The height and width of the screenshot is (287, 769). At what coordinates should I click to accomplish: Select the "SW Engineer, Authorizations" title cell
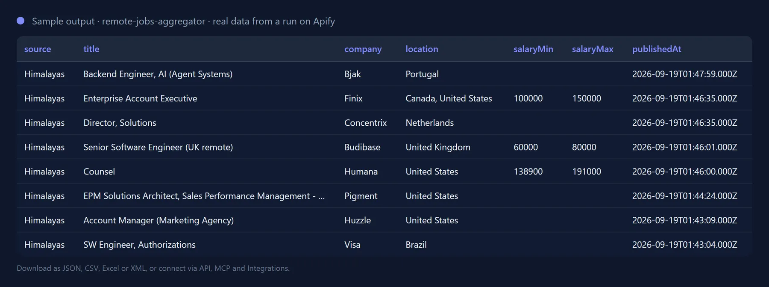[139, 245]
